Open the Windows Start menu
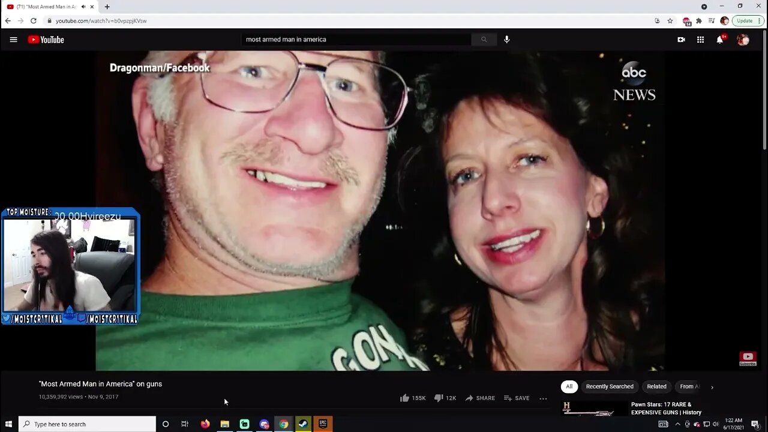 [8, 424]
